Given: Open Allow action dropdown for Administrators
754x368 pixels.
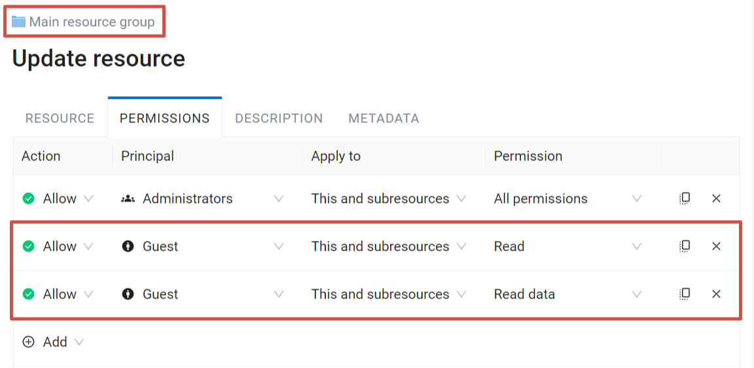Looking at the screenshot, I should tap(58, 198).
